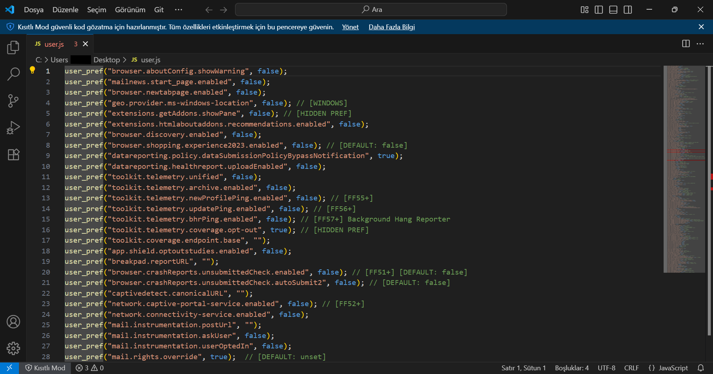Go forward with the right arrow
713x374 pixels.
224,10
